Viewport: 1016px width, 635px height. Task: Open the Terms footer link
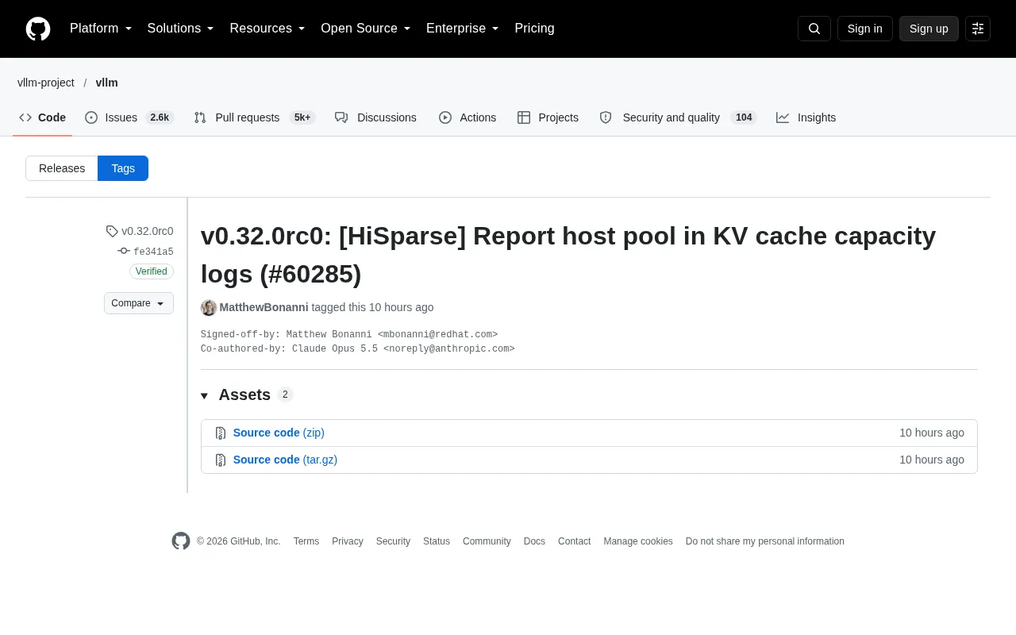(x=306, y=541)
